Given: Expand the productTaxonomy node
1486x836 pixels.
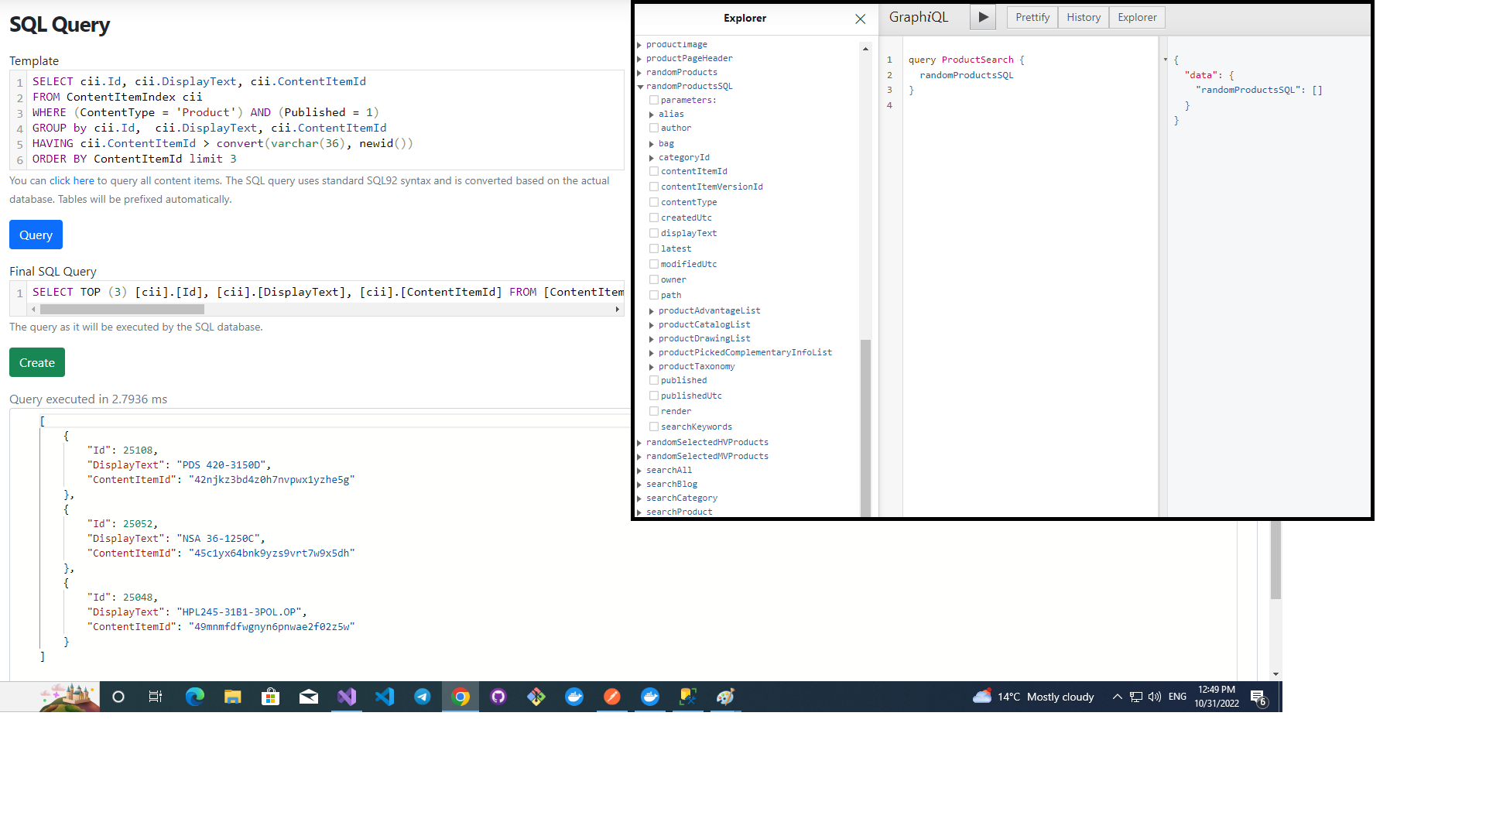Looking at the screenshot, I should point(652,367).
